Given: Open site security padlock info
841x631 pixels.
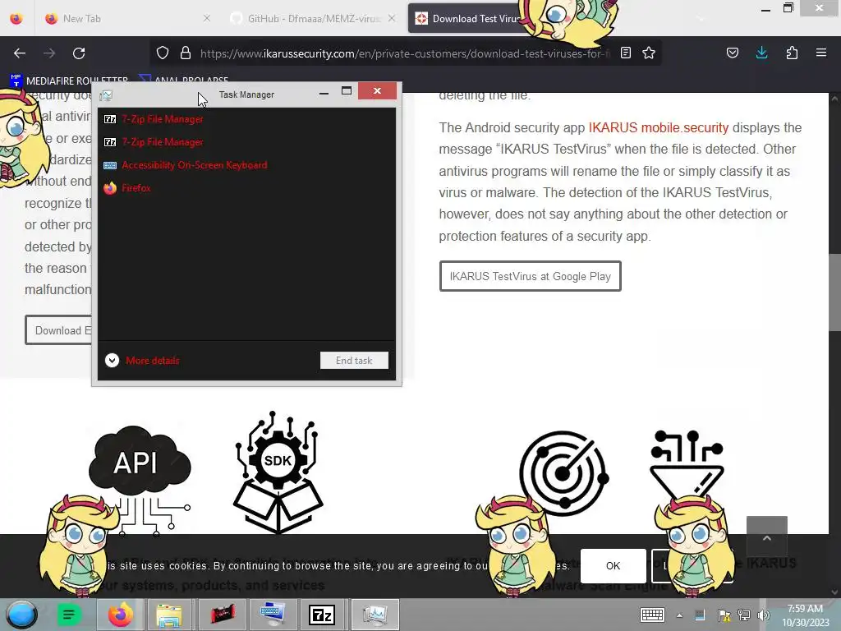Looking at the screenshot, I should tap(186, 53).
